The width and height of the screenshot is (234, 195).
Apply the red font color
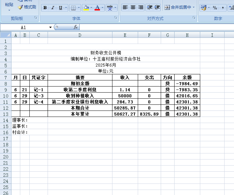point(97,7)
